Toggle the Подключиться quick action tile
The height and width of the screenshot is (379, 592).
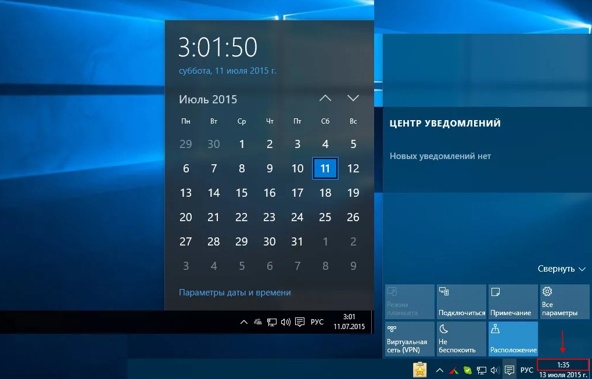click(461, 302)
